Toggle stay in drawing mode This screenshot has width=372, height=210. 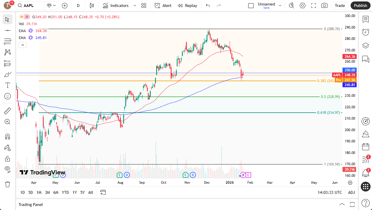[8, 148]
